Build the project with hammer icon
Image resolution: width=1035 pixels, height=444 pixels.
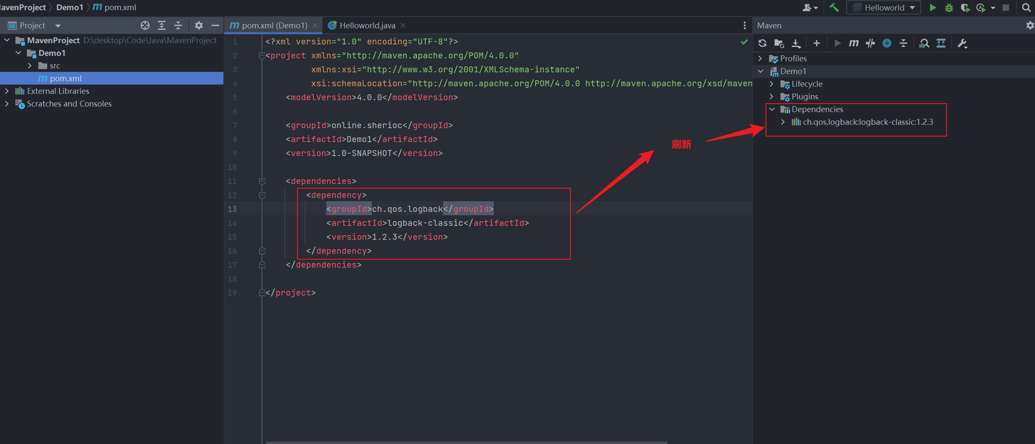[834, 8]
